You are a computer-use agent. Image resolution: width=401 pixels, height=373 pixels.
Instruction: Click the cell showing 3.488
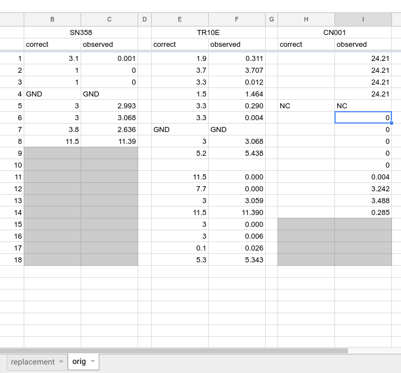coord(363,200)
